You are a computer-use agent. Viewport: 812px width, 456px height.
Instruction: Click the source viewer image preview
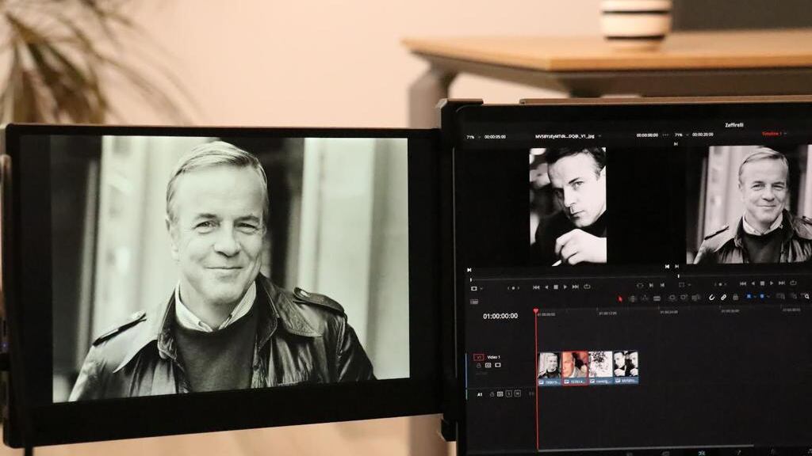(x=568, y=207)
